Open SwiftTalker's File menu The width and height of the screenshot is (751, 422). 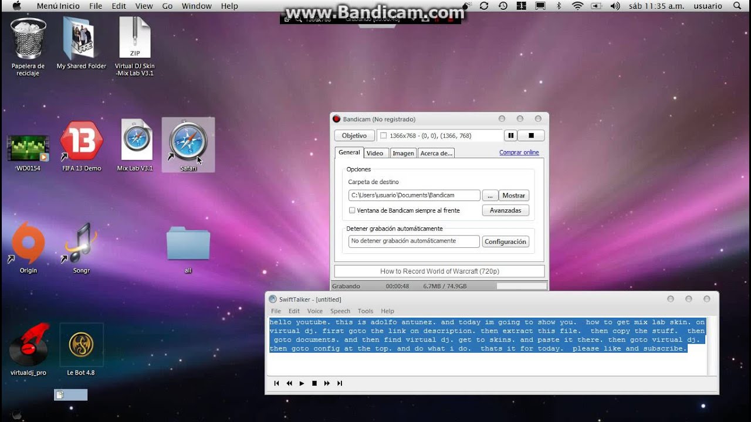[276, 311]
